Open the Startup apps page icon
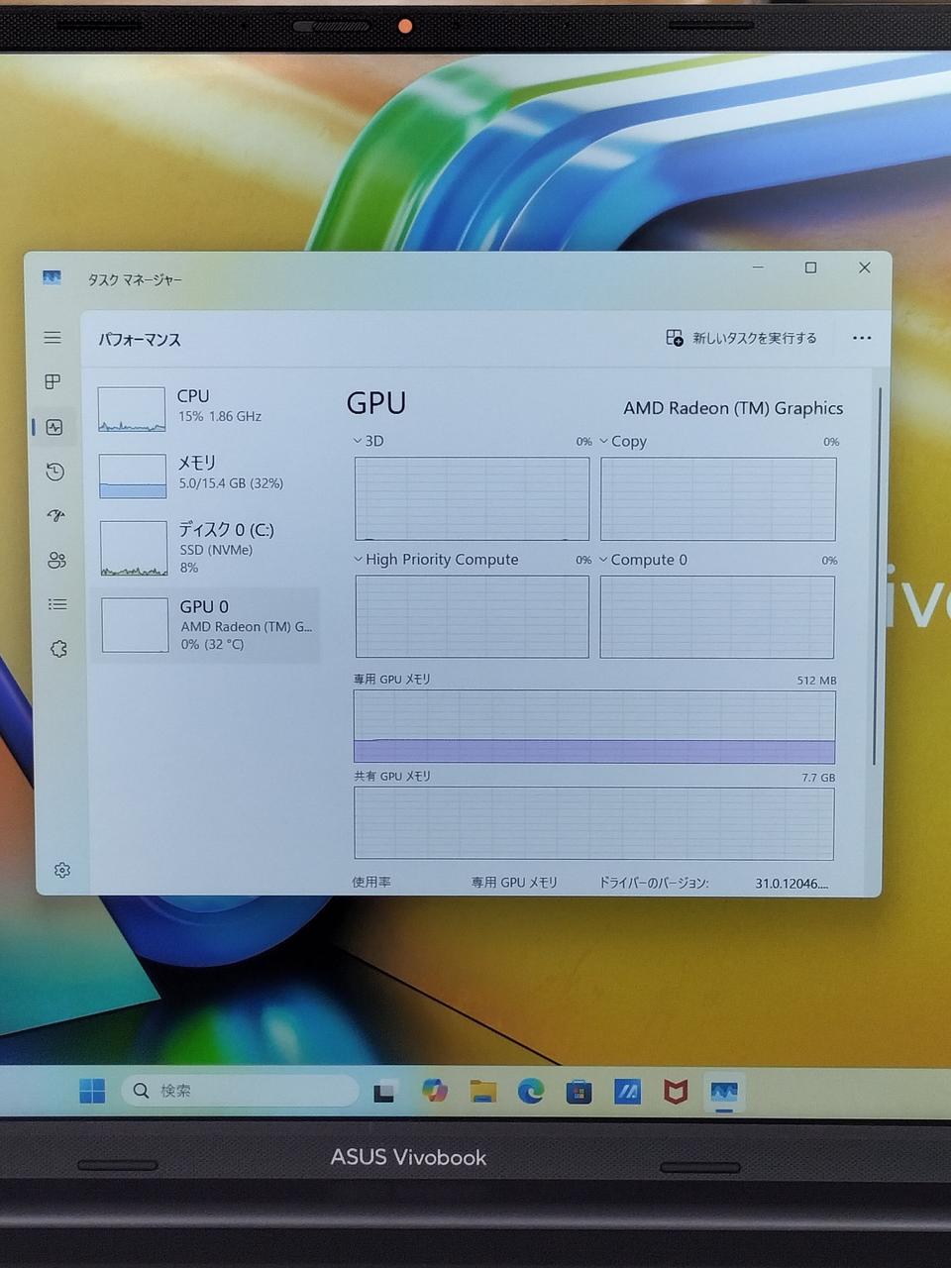The image size is (951, 1268). (55, 515)
